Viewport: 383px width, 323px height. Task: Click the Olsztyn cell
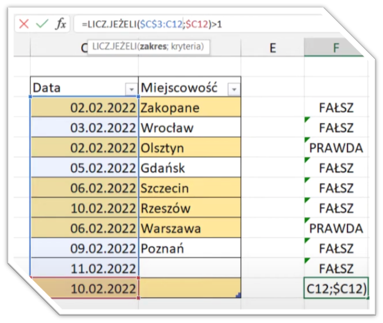coord(189,148)
